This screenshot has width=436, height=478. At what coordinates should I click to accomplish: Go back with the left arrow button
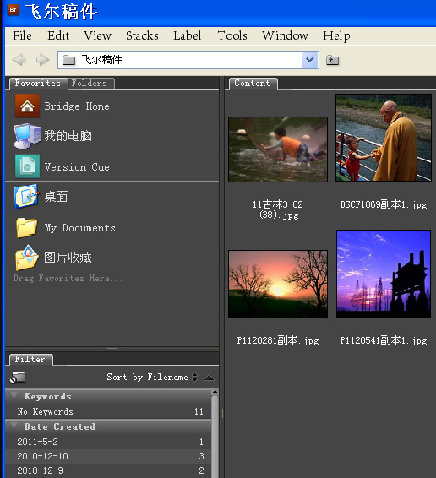(x=19, y=59)
